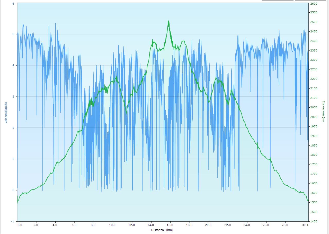Screen dimensions: 329x234
Task: Click the Elevazione (m) axis title
Action: (323, 111)
